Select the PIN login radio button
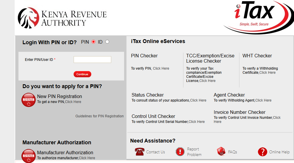This screenshot has width=294, height=163. [94, 42]
